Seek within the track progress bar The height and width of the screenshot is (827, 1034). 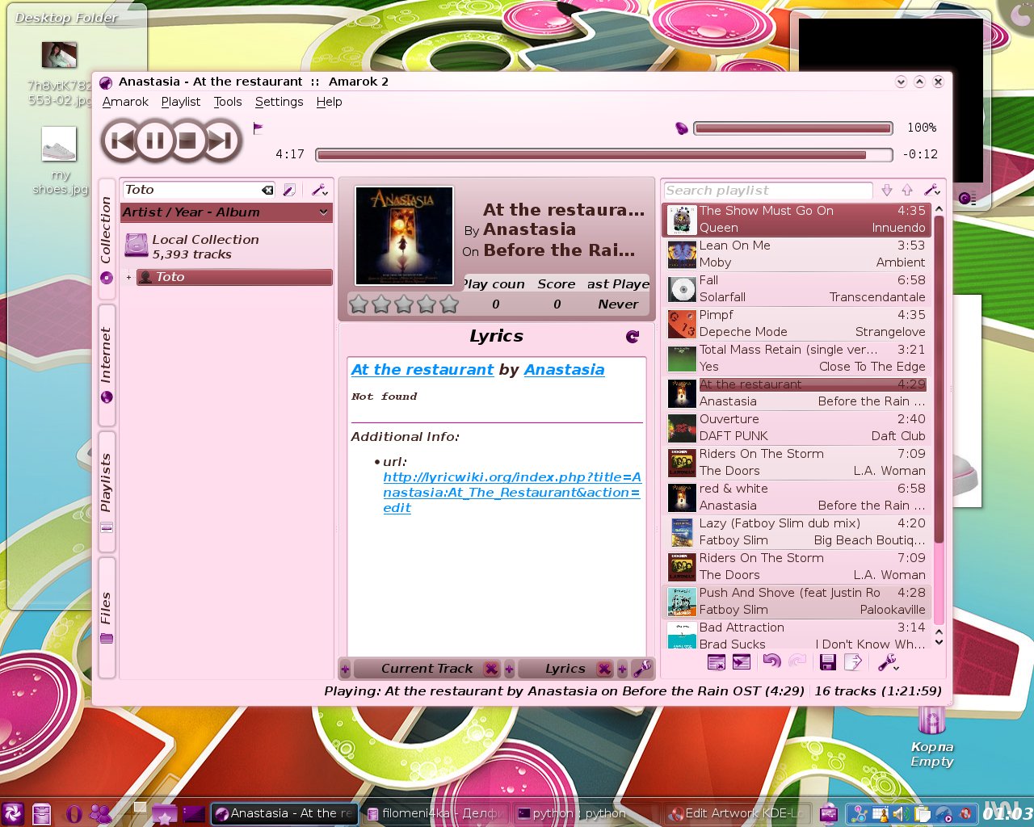(x=603, y=154)
